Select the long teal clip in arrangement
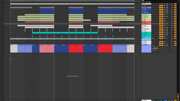 [65, 33]
